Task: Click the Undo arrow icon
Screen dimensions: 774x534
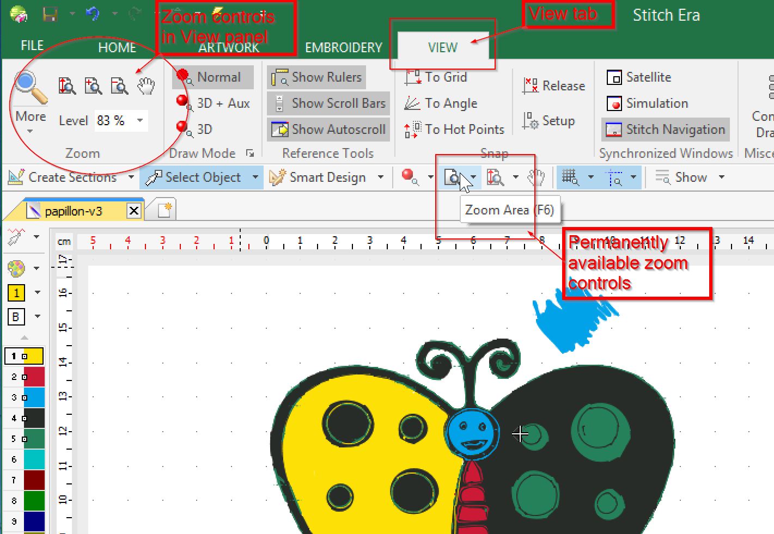Action: point(93,14)
